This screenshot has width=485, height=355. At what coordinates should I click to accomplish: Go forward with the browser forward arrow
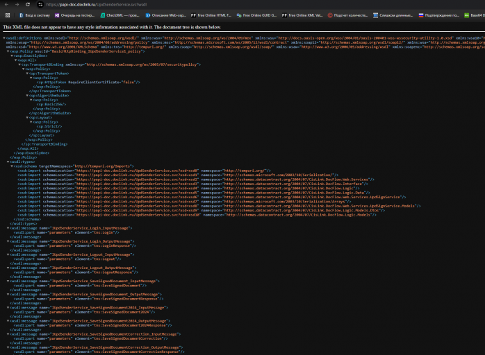17,5
